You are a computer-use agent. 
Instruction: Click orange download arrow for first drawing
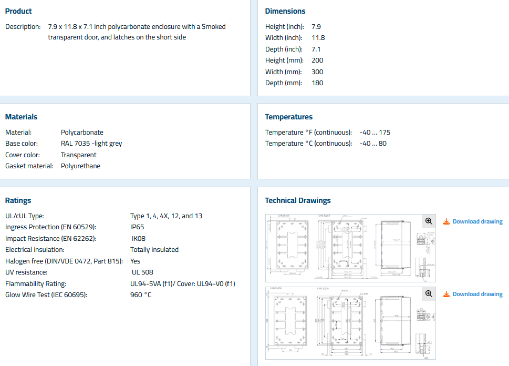pyautogui.click(x=446, y=221)
